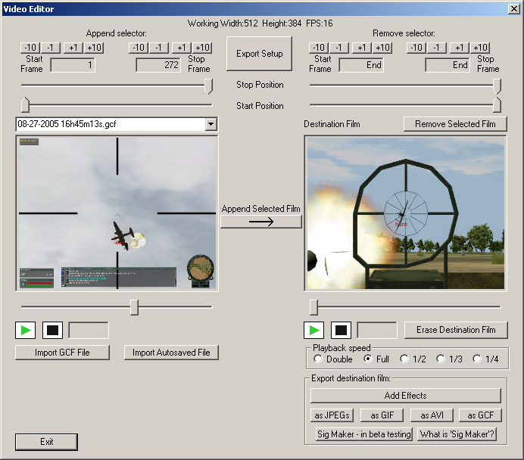Click the Append Selected Film arrow button
The width and height of the screenshot is (524, 460).
click(x=260, y=221)
